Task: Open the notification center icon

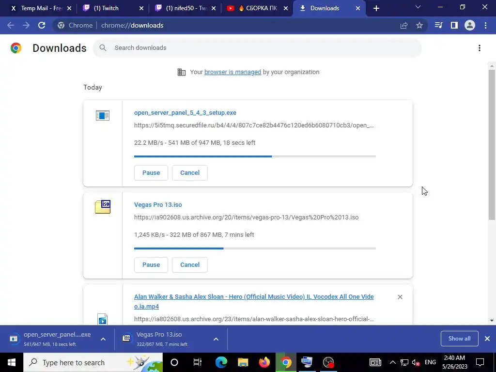Action: click(x=480, y=362)
